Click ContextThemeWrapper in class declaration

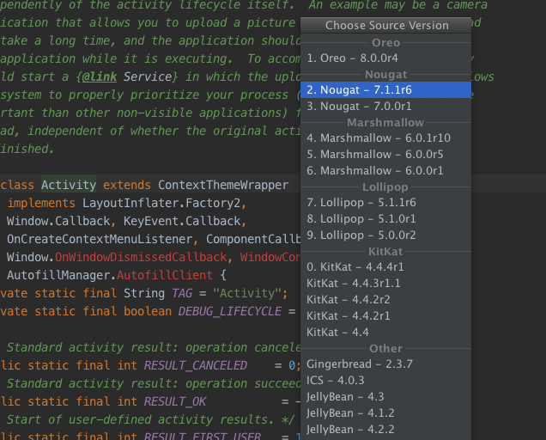(x=223, y=185)
